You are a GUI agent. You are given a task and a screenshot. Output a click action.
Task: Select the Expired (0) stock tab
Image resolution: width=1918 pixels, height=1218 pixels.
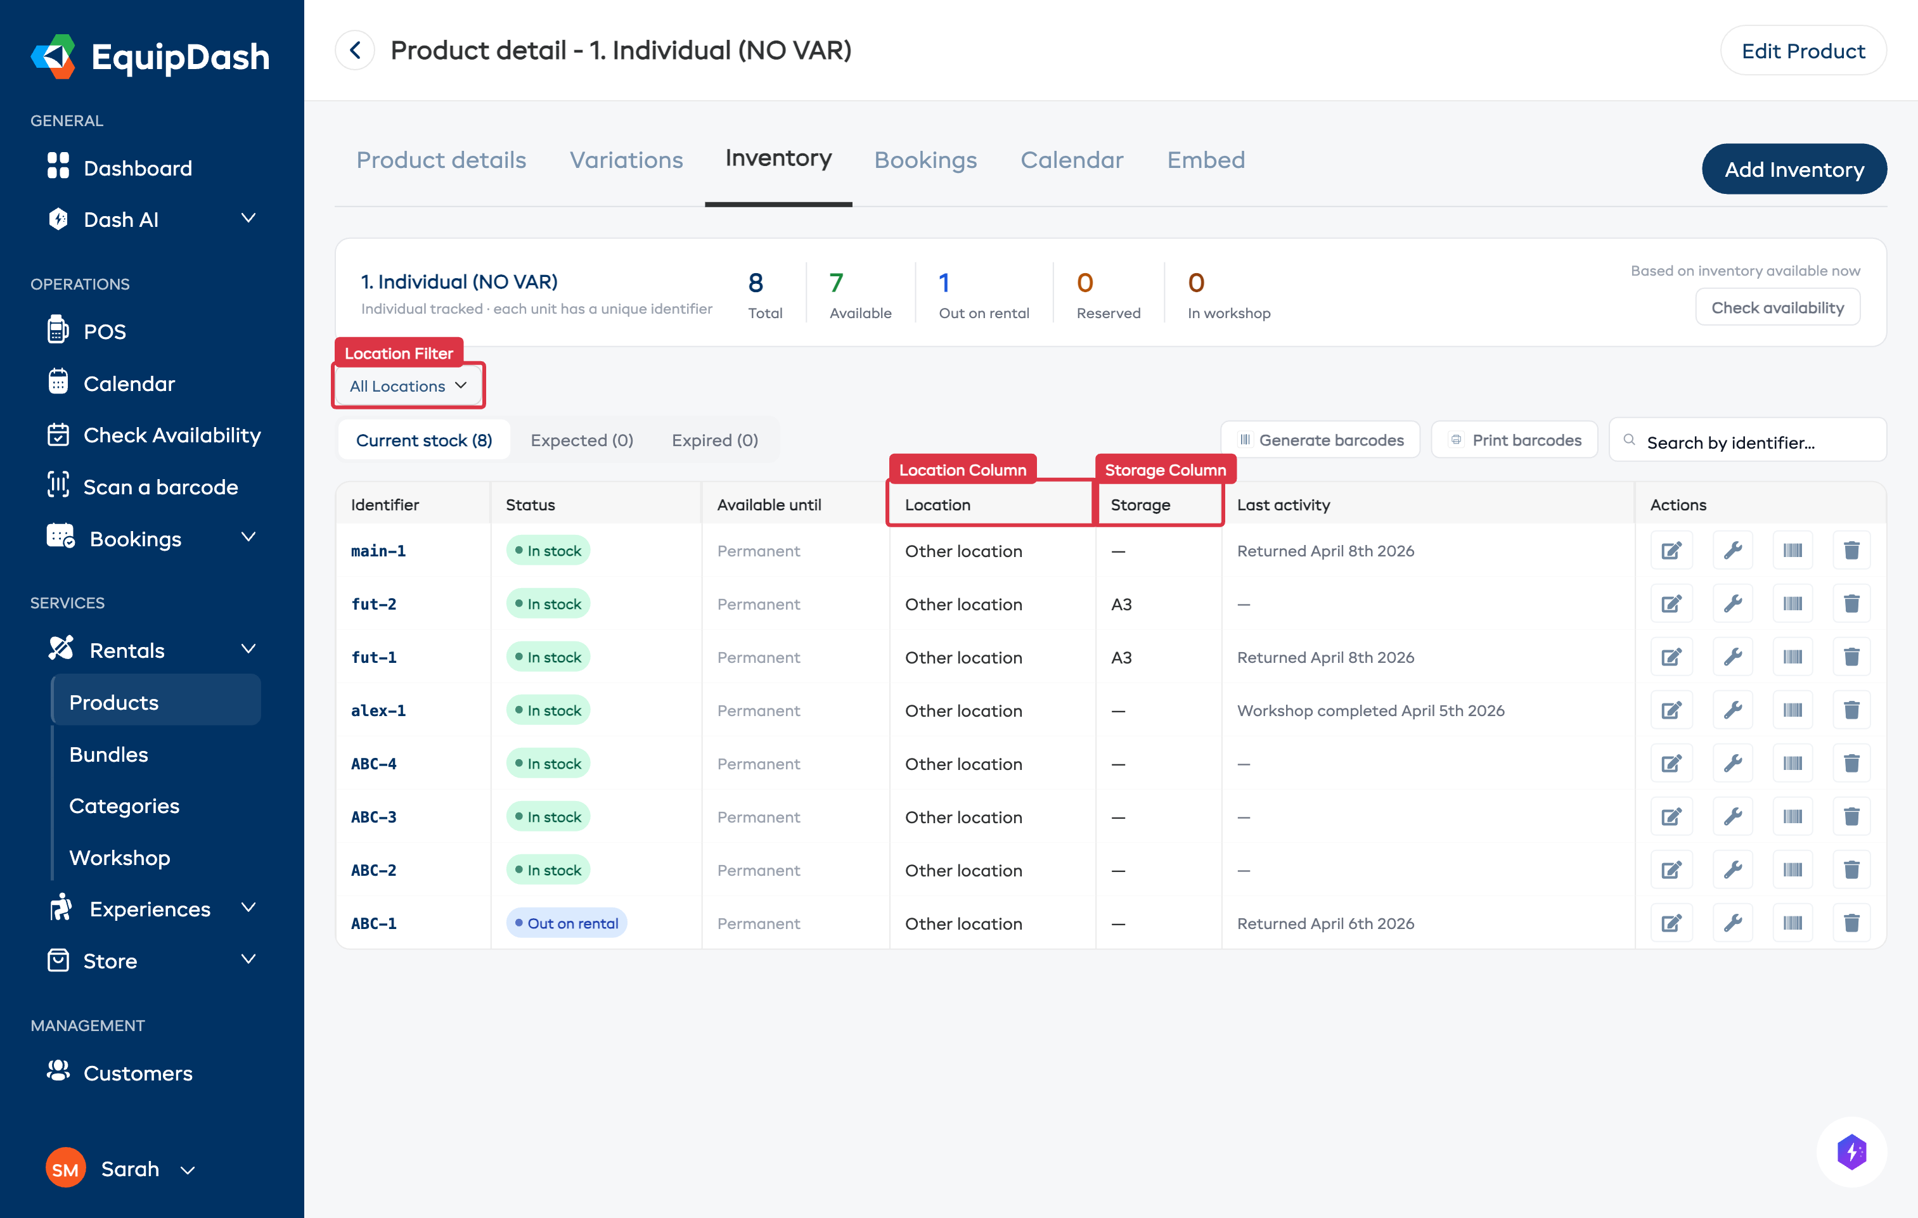(714, 440)
